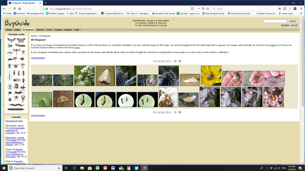
Task: Open the Home tab in BugGuide nav
Action: (x=9, y=30)
